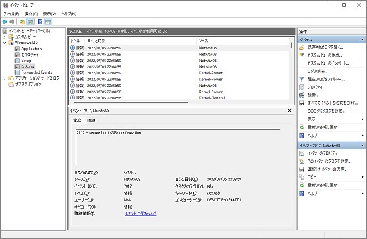Viewport: 367px width, 239px height.
Task: Switch to the 詳細 tab
Action: click(x=91, y=120)
